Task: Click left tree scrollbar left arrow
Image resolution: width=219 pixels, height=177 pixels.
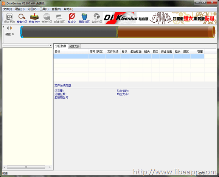Action: point(5,167)
